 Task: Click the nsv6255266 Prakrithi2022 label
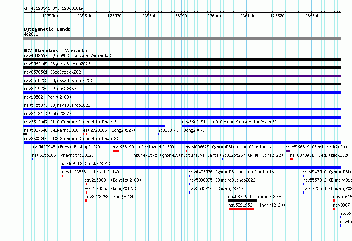(63, 155)
